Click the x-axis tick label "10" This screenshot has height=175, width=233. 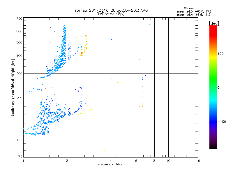pos(168,161)
